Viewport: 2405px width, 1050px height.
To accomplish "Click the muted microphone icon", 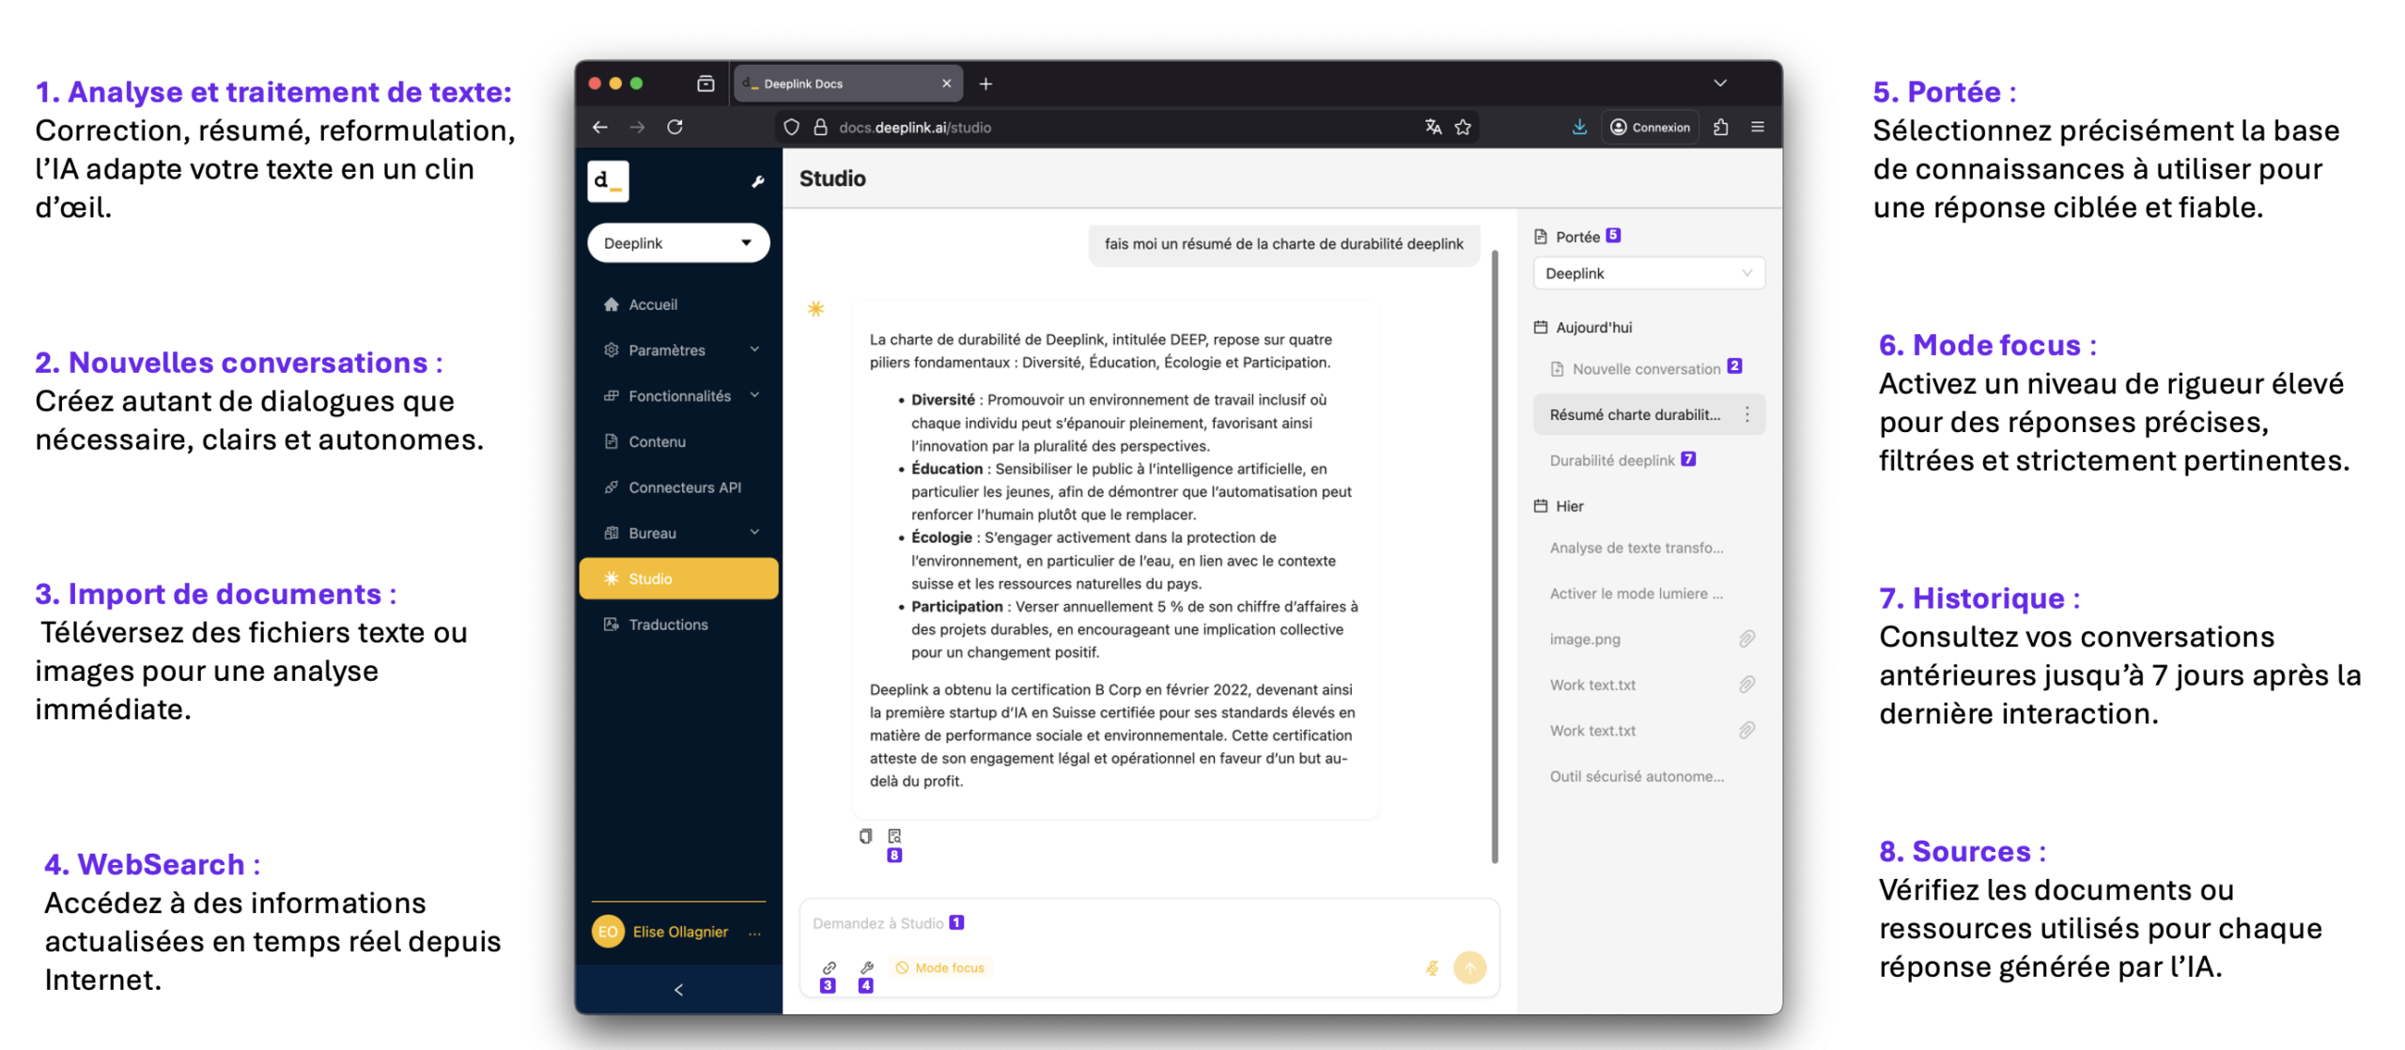I will 1431,966.
